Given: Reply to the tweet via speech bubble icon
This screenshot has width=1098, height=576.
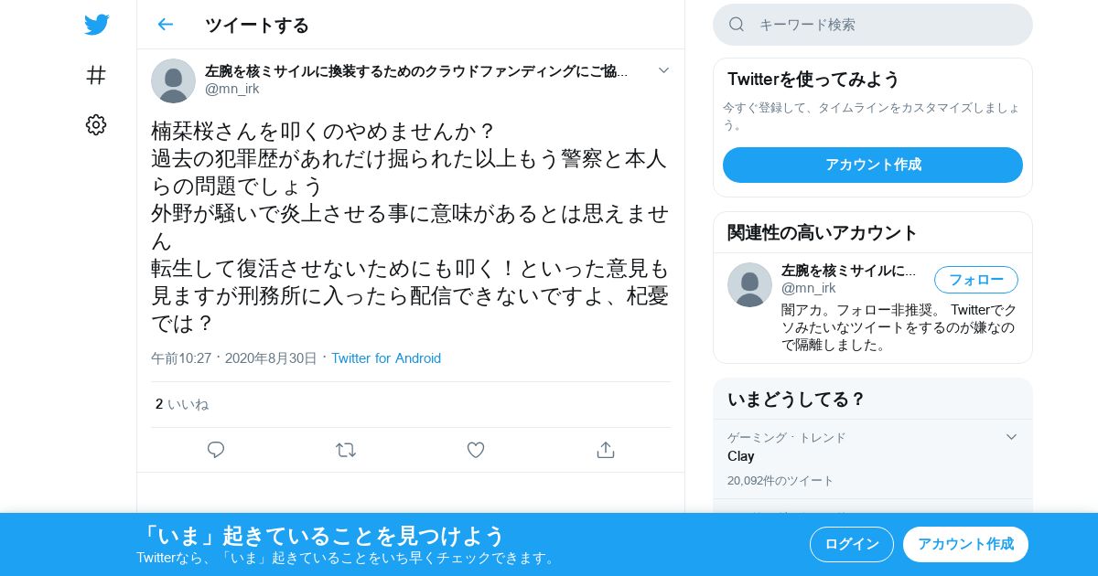Looking at the screenshot, I should tap(216, 450).
